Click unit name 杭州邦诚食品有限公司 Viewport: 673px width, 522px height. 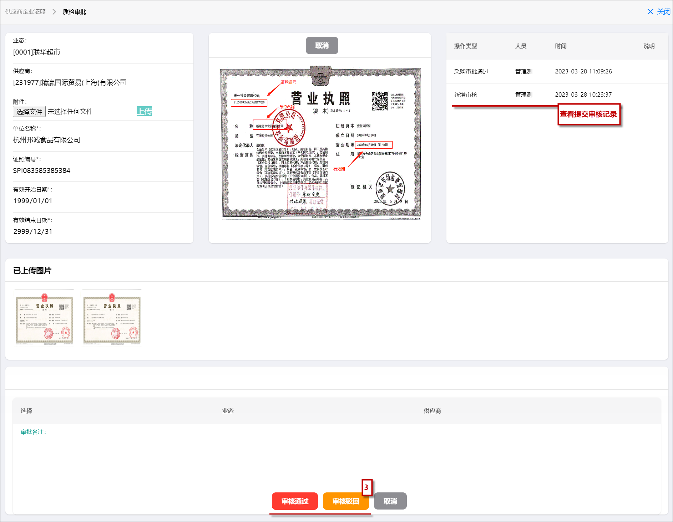click(x=47, y=140)
